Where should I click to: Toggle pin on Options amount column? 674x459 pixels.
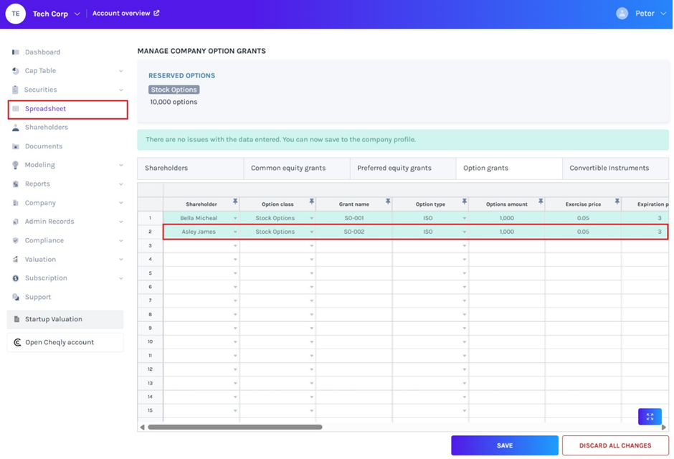(541, 202)
